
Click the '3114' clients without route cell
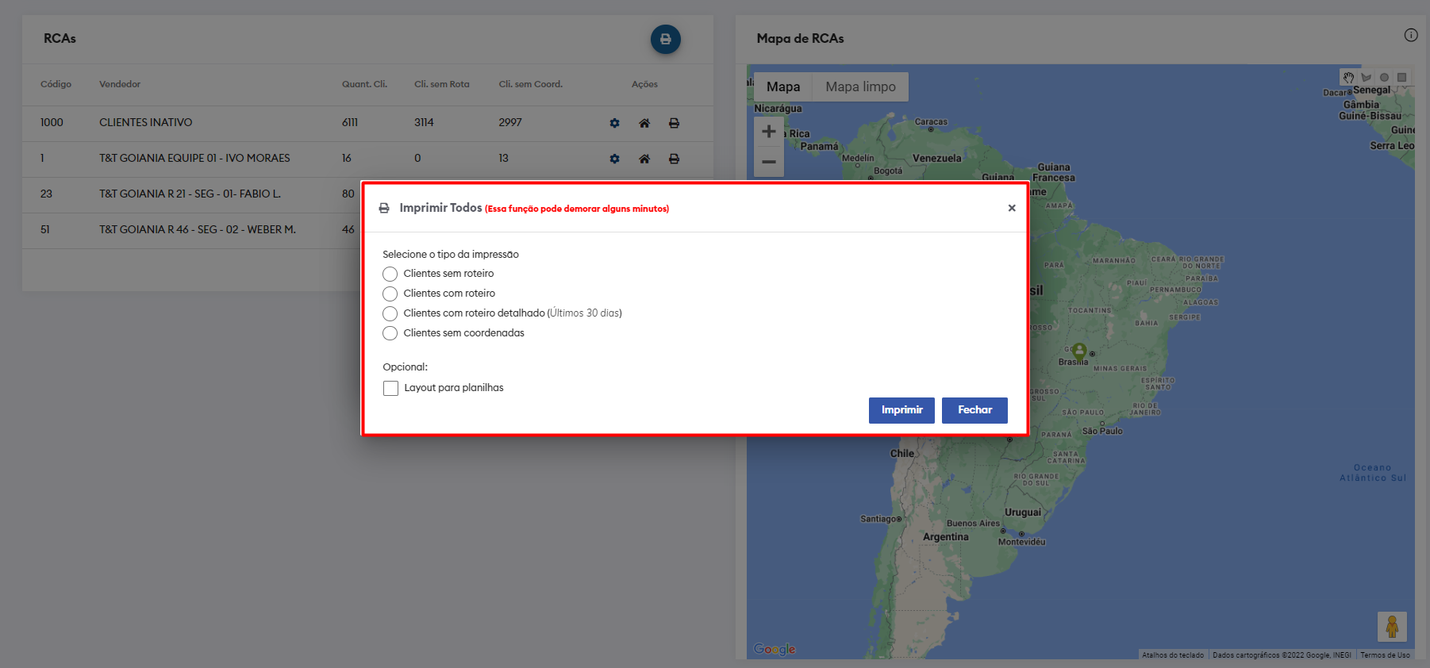[424, 122]
